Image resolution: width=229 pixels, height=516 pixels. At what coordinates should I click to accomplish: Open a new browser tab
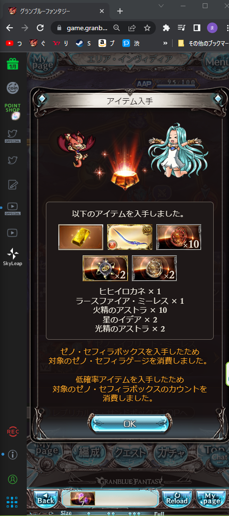(120, 11)
